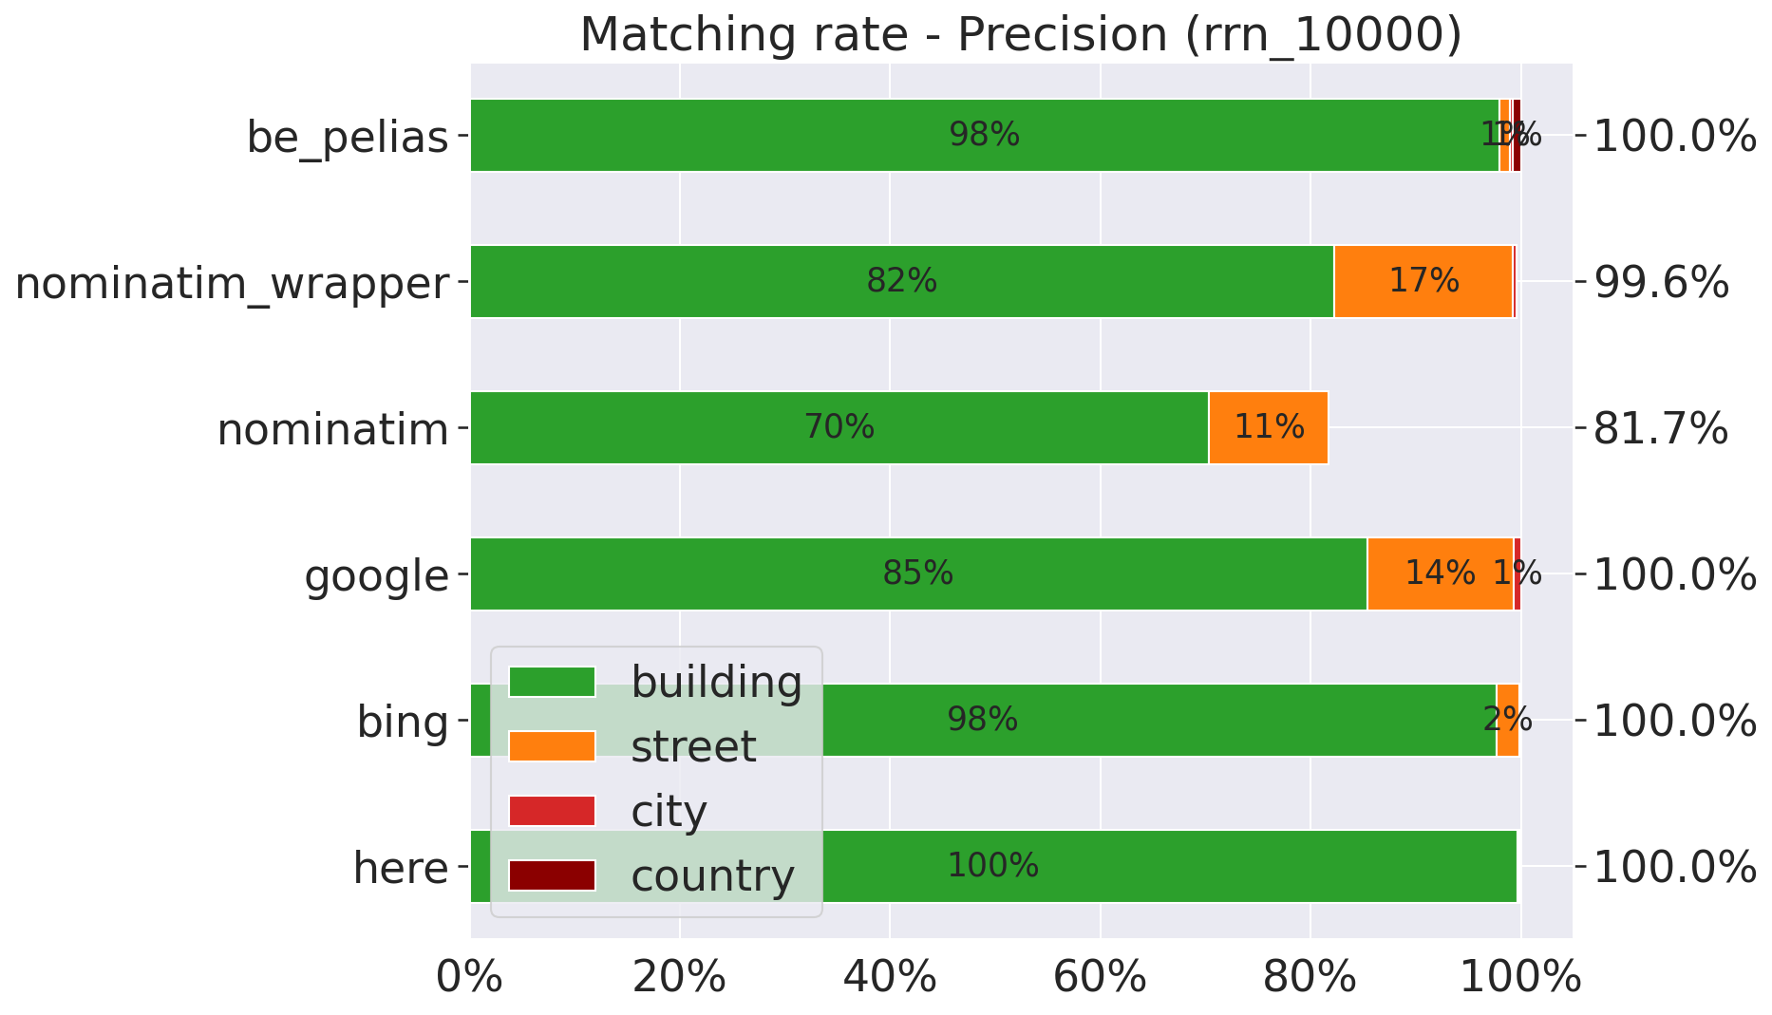Click the orange street legend swatch

coord(552,746)
